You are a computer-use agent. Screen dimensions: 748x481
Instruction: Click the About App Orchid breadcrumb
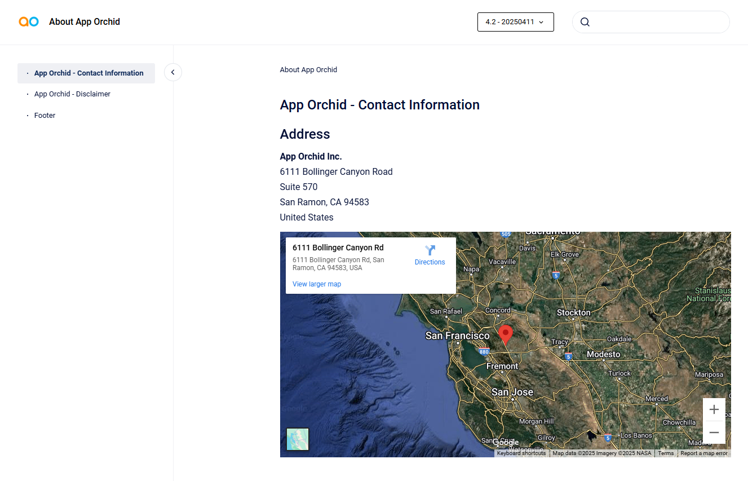(x=308, y=70)
